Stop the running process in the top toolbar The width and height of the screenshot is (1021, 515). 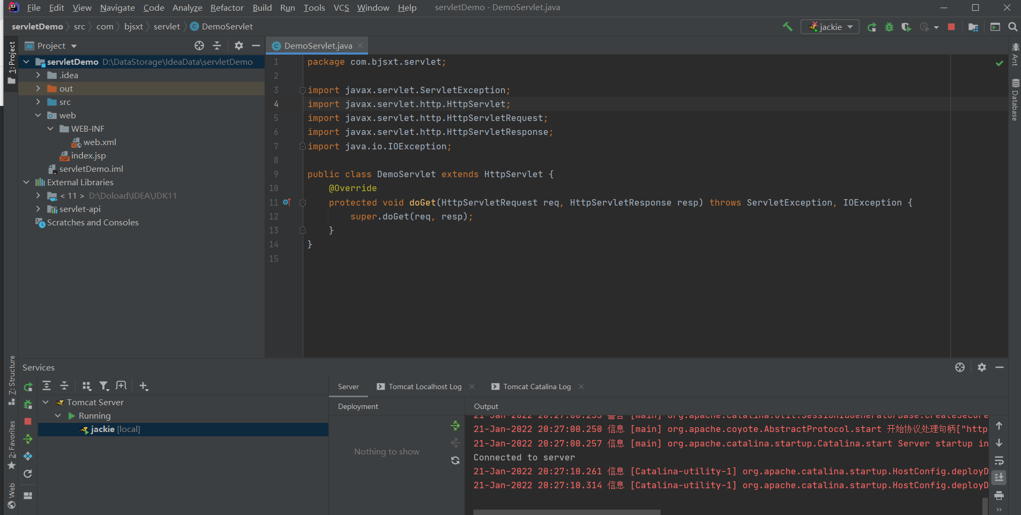point(951,27)
